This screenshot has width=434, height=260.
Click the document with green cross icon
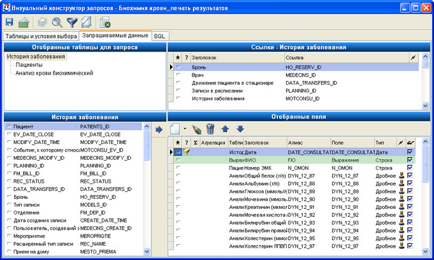tap(105, 22)
